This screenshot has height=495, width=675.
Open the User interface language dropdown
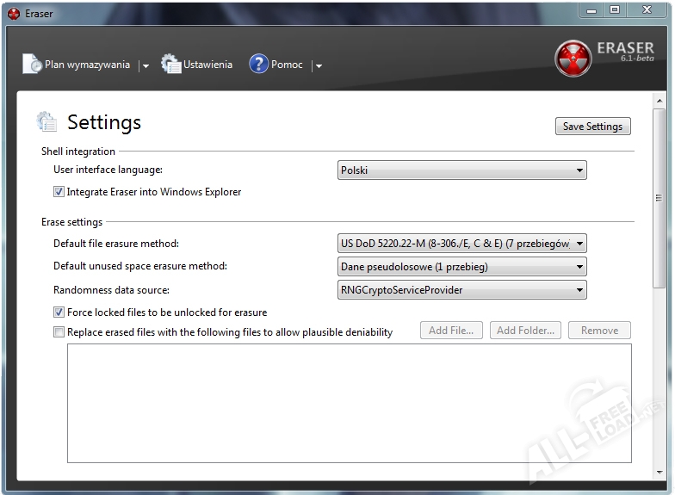461,170
